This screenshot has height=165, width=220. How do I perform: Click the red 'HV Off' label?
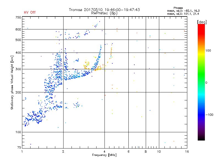[30, 12]
